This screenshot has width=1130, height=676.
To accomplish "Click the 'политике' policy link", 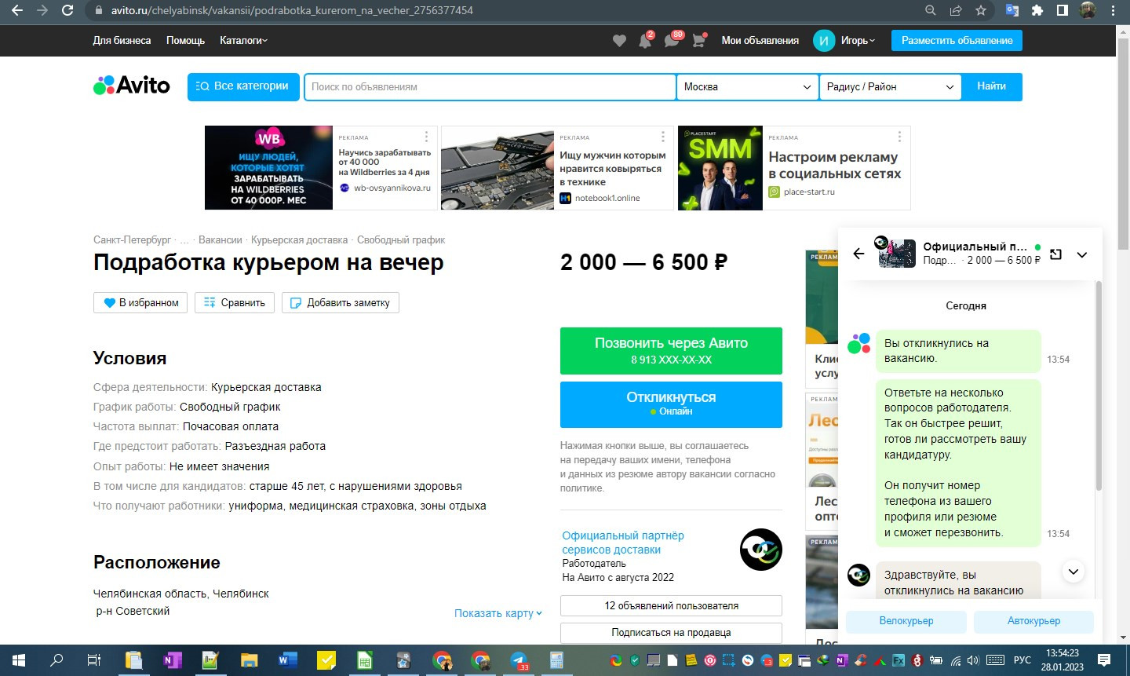I will point(581,488).
